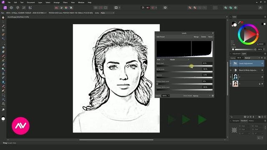The height and width of the screenshot is (150, 267).
Task: Switch to the Tone Mapping persona icon
Action: pos(24,7)
